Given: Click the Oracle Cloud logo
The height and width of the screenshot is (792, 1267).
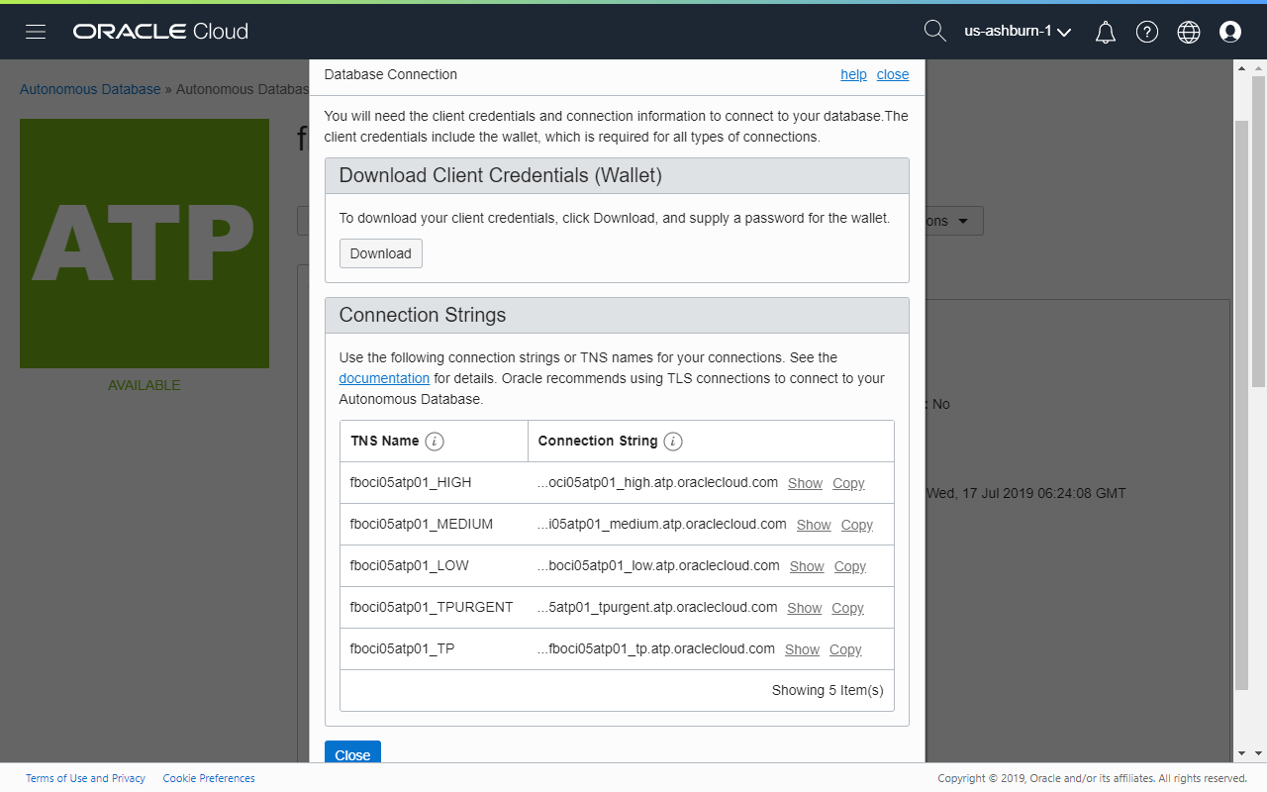Looking at the screenshot, I should [x=160, y=32].
